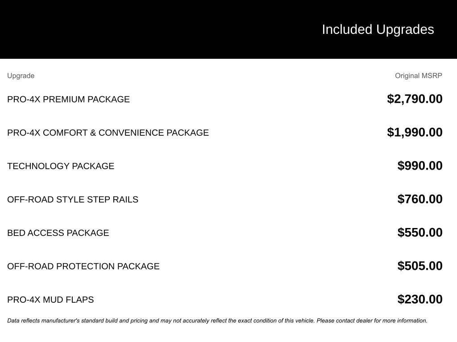Click the $760.00 price
Screen dimensions: 457x342
[420, 199]
